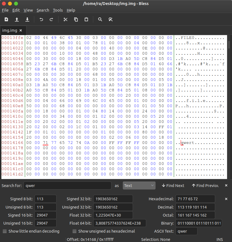Click 'FILE0' in the ASCII column
The image size is (232, 242).
[188, 38]
